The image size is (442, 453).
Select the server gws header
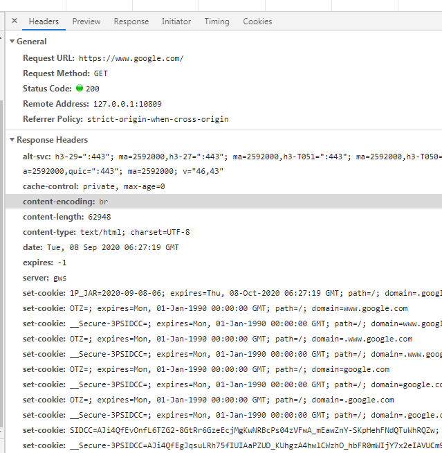(45, 278)
